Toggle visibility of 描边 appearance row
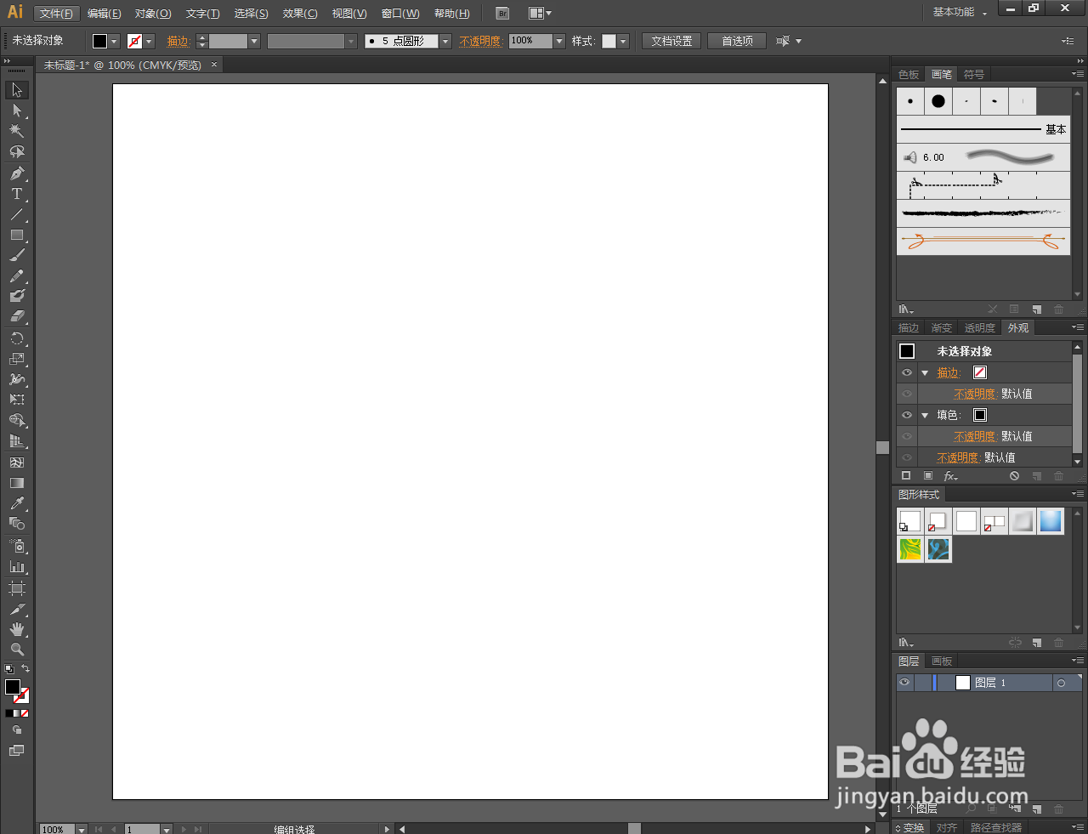1088x834 pixels. tap(907, 372)
